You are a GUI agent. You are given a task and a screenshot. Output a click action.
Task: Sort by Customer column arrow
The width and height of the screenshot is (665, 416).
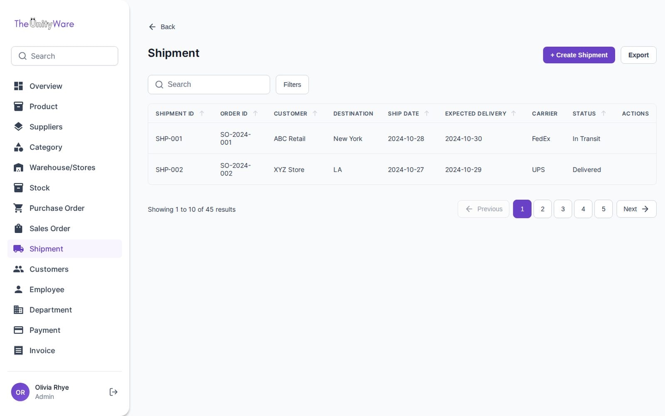coord(315,113)
